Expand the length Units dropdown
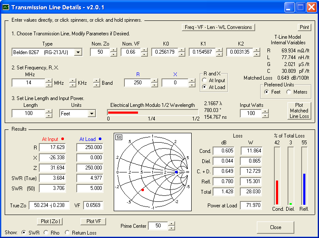Image resolution: width=319 pixels, height=238 pixels. [91, 114]
